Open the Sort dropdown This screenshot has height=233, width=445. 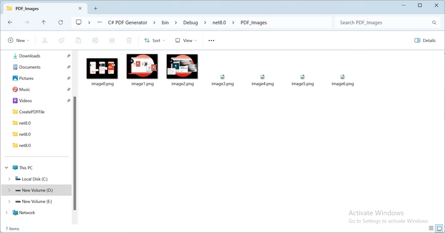tap(155, 40)
